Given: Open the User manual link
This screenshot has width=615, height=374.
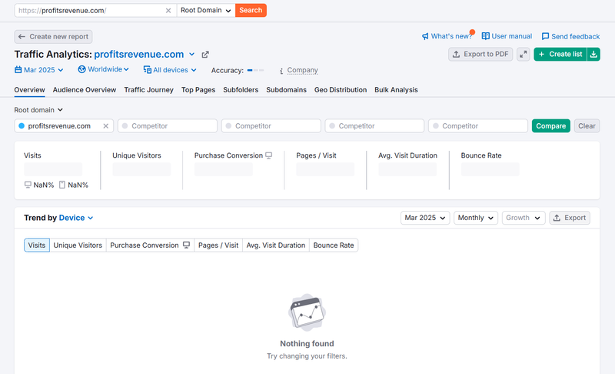Looking at the screenshot, I should (x=507, y=36).
